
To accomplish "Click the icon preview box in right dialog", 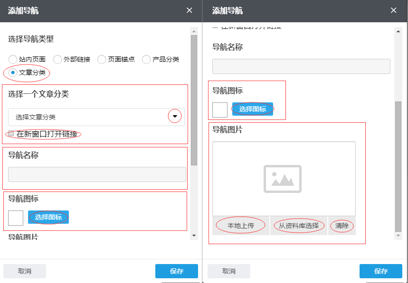I will coord(220,110).
